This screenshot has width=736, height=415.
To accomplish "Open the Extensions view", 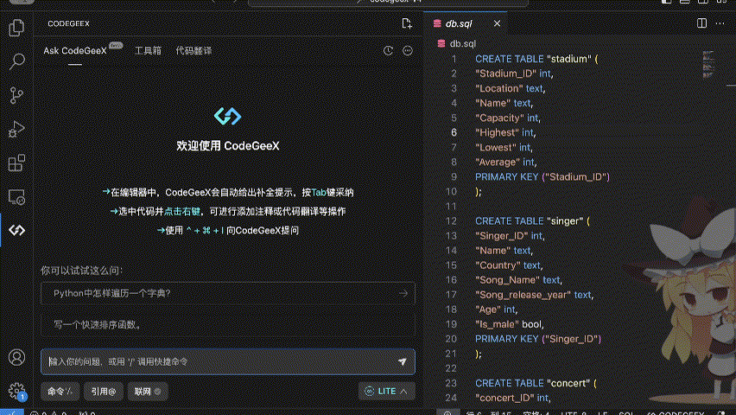I will click(16, 163).
